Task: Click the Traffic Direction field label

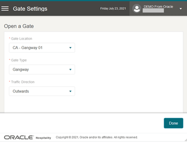Action: point(23,82)
